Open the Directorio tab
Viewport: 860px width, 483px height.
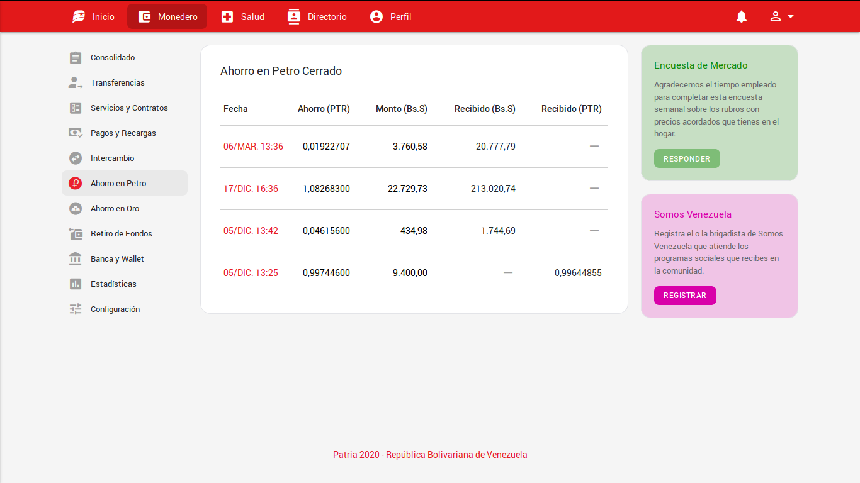[x=317, y=17]
